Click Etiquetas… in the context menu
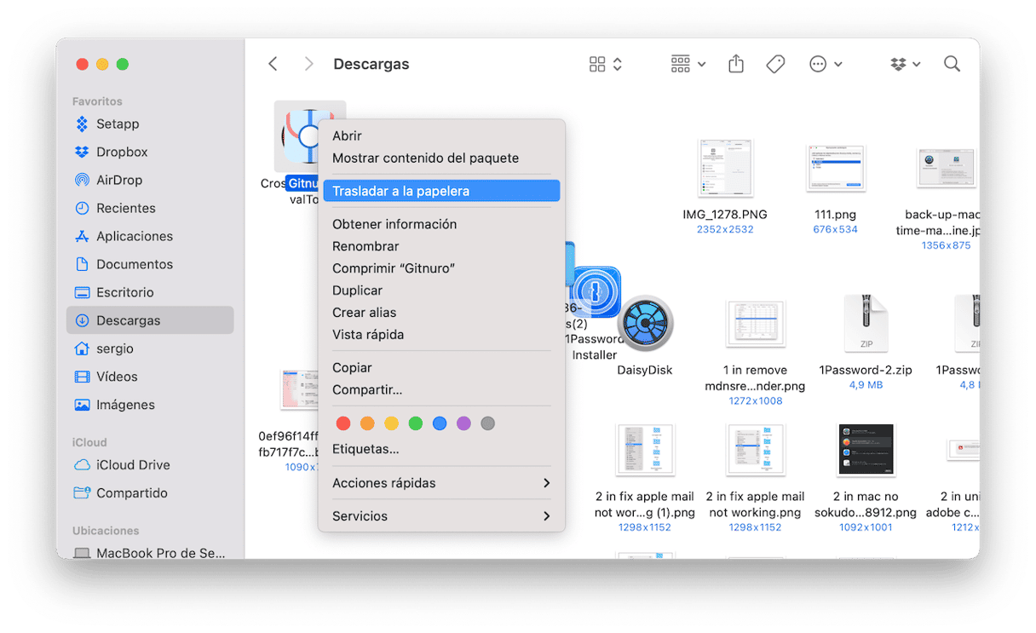The image size is (1036, 633). tap(365, 449)
